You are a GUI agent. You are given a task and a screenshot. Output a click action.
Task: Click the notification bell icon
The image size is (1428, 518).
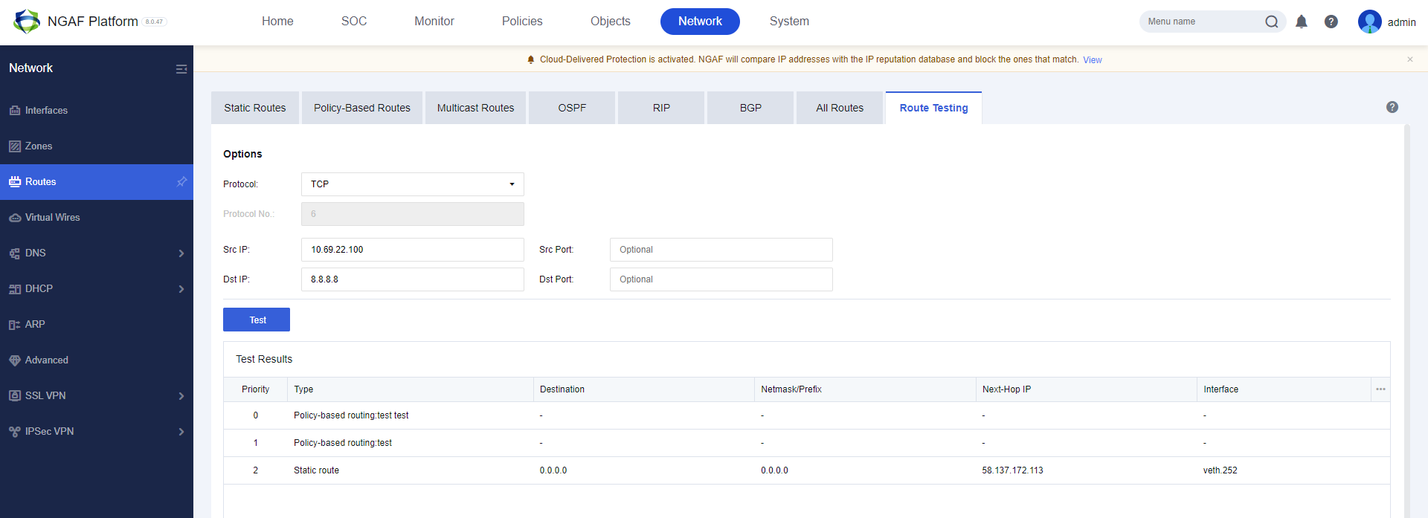coord(1301,22)
